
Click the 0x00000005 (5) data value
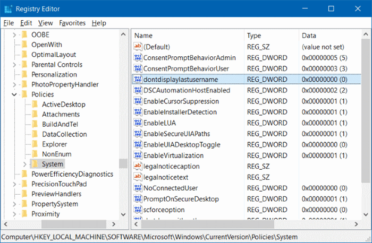324,57
